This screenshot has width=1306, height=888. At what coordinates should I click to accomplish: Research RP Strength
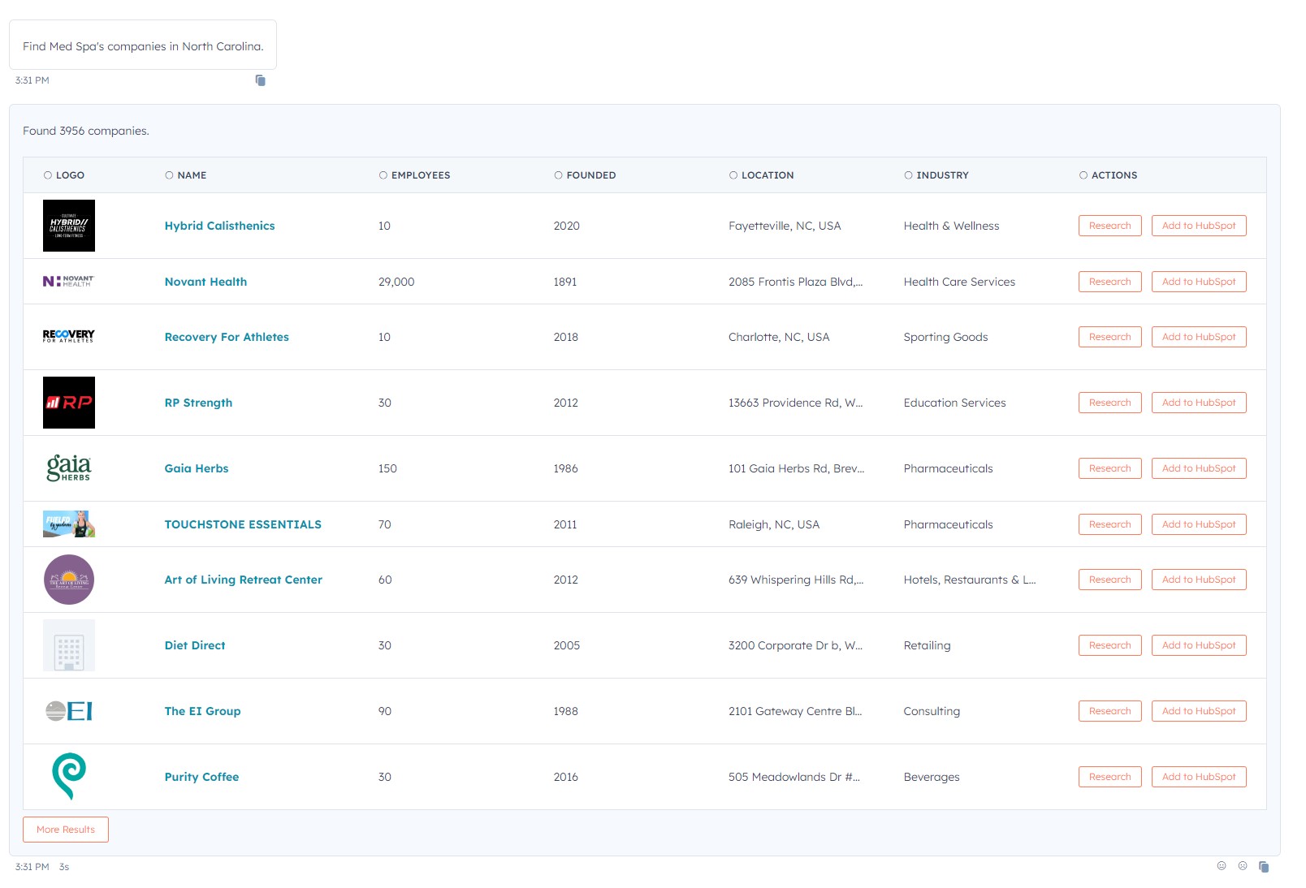pyautogui.click(x=1110, y=403)
